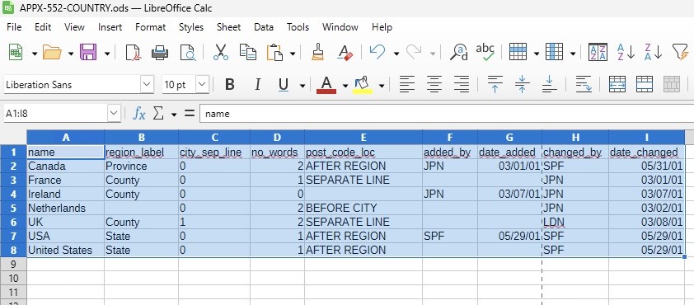Click the BEFORE CITY cell
The height and width of the screenshot is (305, 694).
(363, 208)
